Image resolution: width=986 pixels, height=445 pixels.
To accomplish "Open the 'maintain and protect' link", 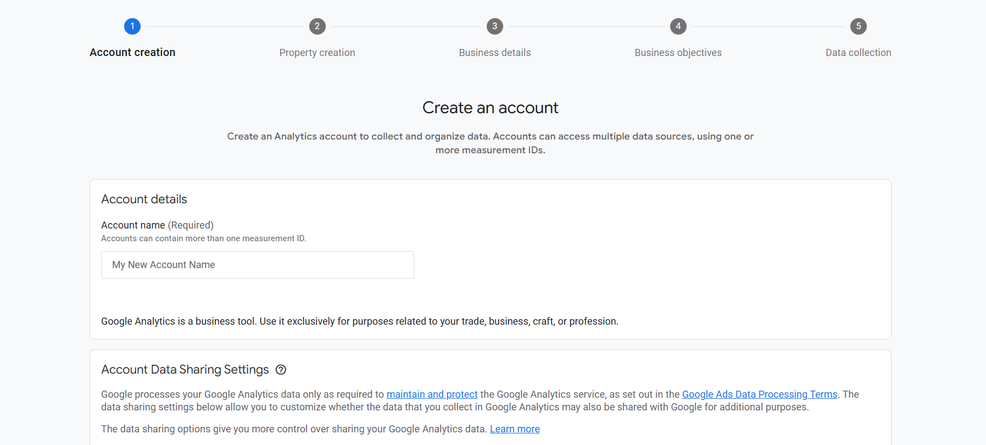I will 432,394.
